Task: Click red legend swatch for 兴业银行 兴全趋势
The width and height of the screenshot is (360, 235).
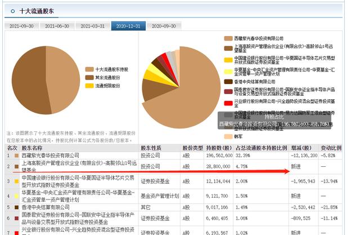Action: coord(228,103)
